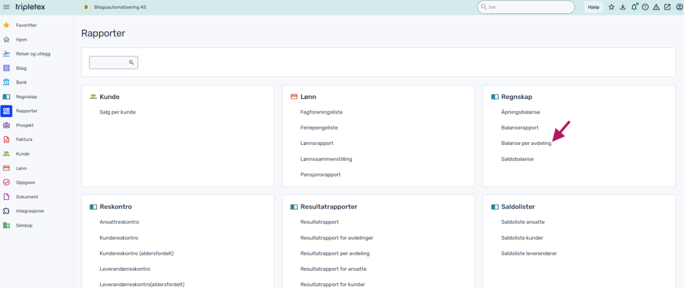Image resolution: width=684 pixels, height=288 pixels.
Task: Open Resultatrapport for ansatte
Action: [333, 269]
